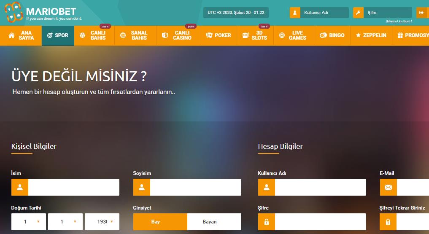
Task: Click into the form Kullanıcı Adı field
Action: pyautogui.click(x=321, y=187)
